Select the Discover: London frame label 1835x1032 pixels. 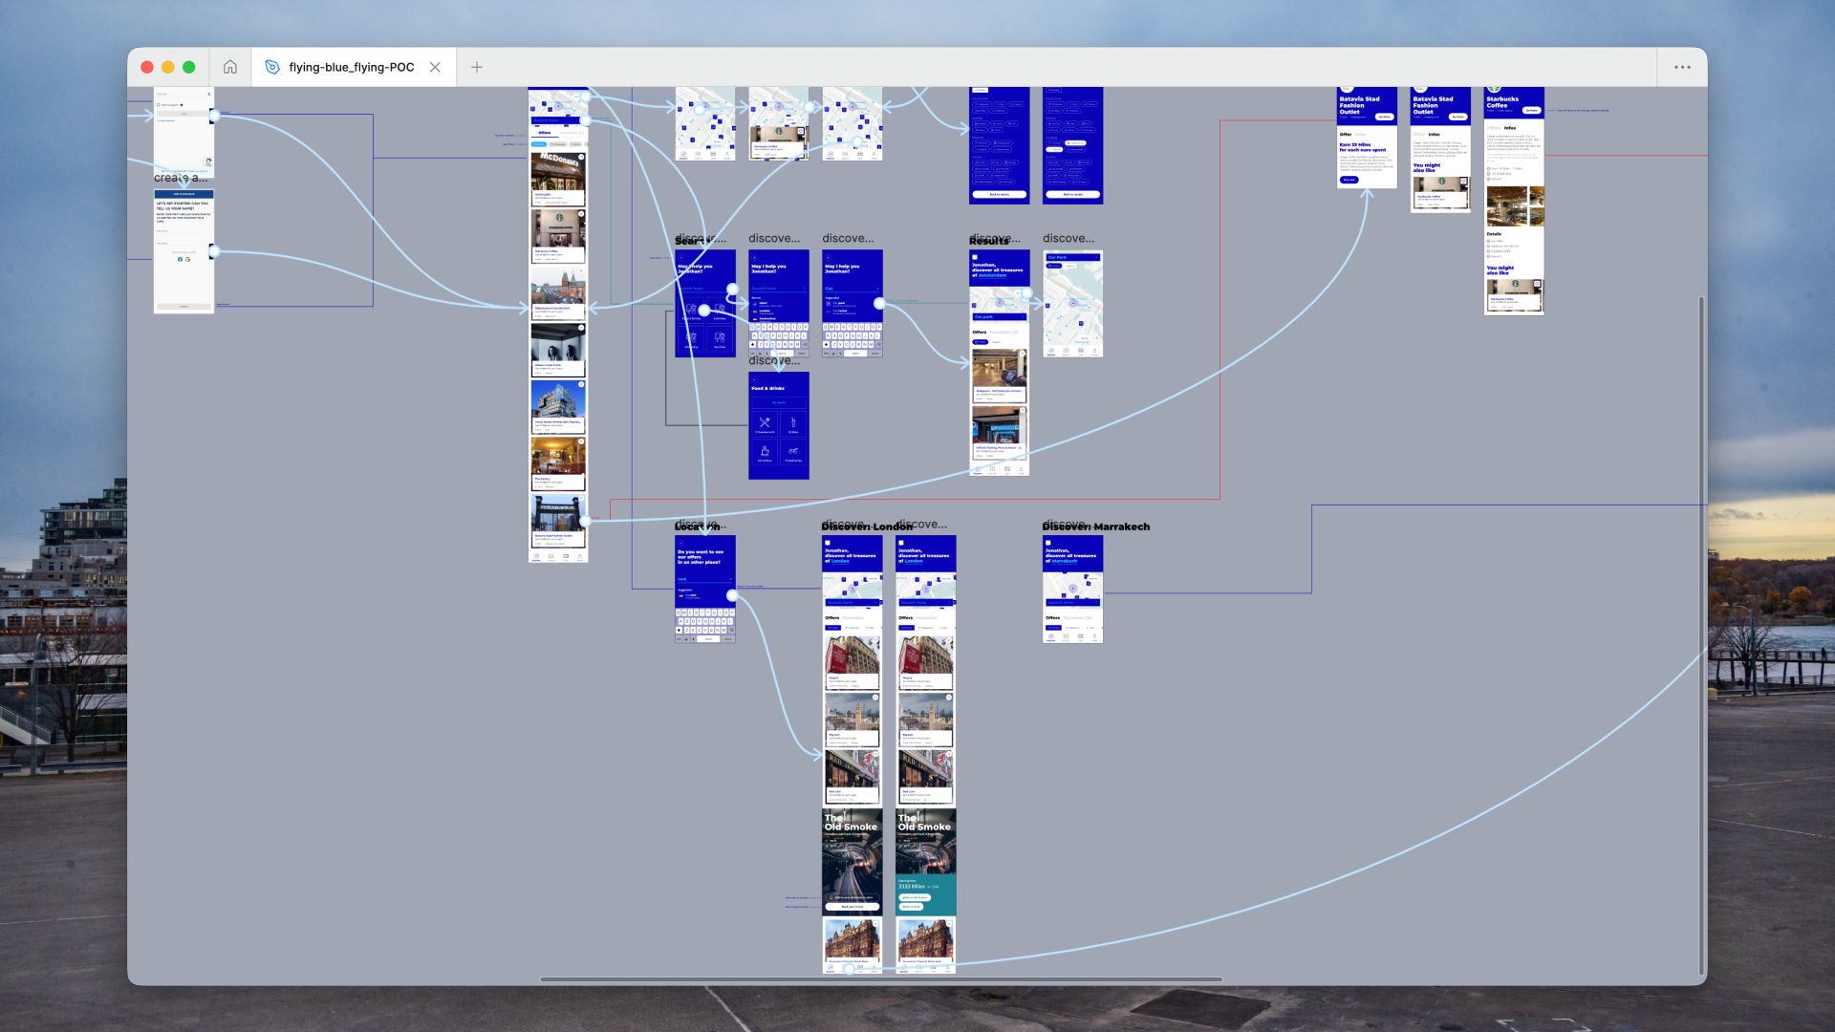(866, 527)
